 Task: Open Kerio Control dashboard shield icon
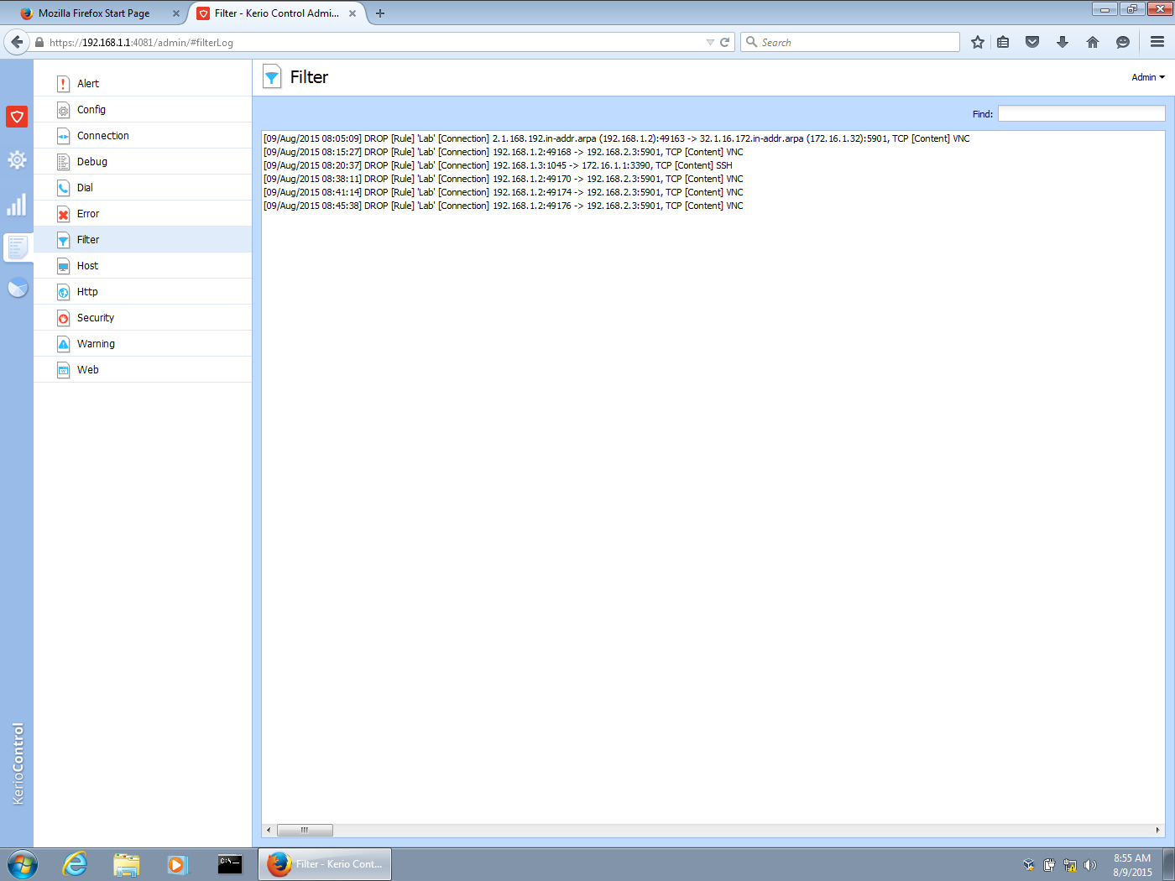(17, 117)
